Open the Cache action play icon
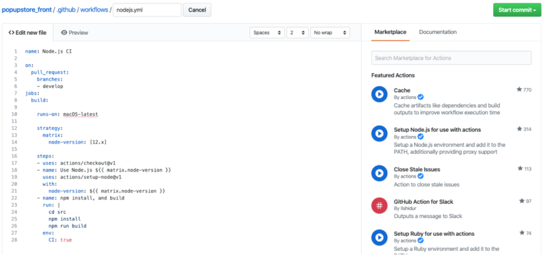The image size is (547, 259). [x=379, y=94]
